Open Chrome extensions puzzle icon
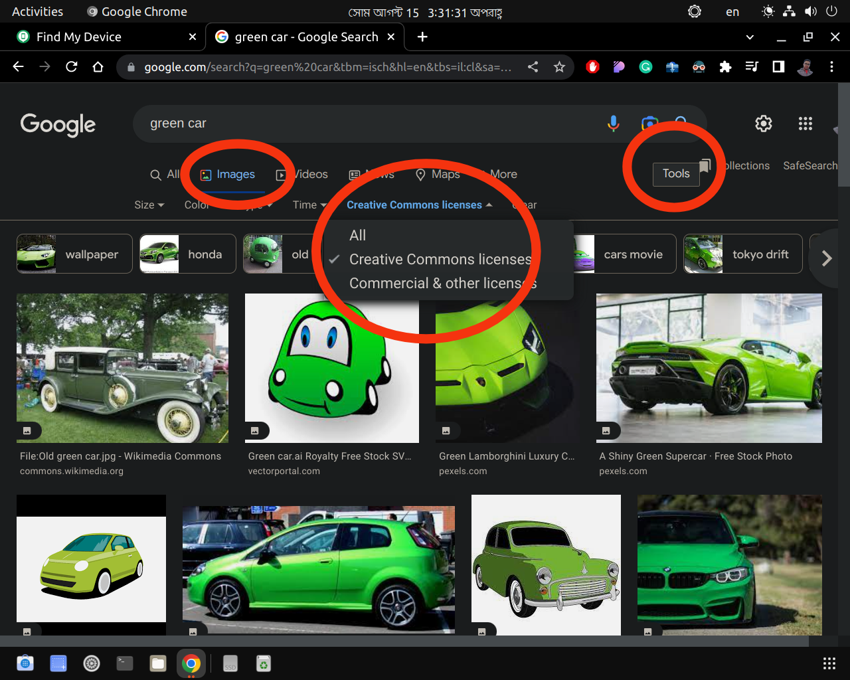The image size is (850, 680). pos(725,66)
